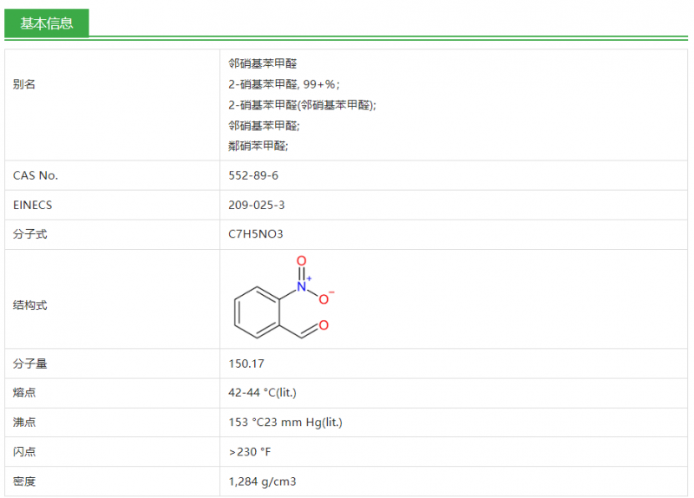
Task: Click the density value 1,284 g/cm3
Action: click(263, 482)
